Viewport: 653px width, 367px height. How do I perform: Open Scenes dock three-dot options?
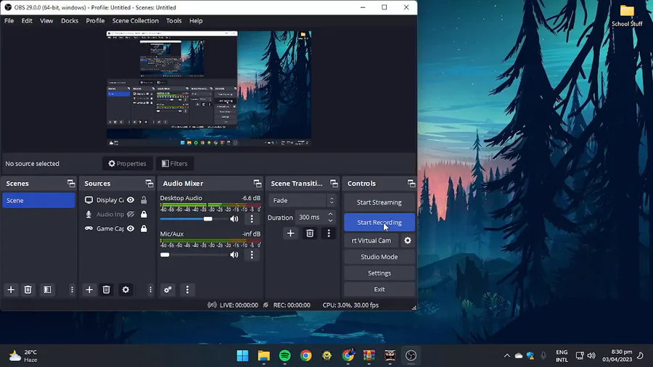72,289
